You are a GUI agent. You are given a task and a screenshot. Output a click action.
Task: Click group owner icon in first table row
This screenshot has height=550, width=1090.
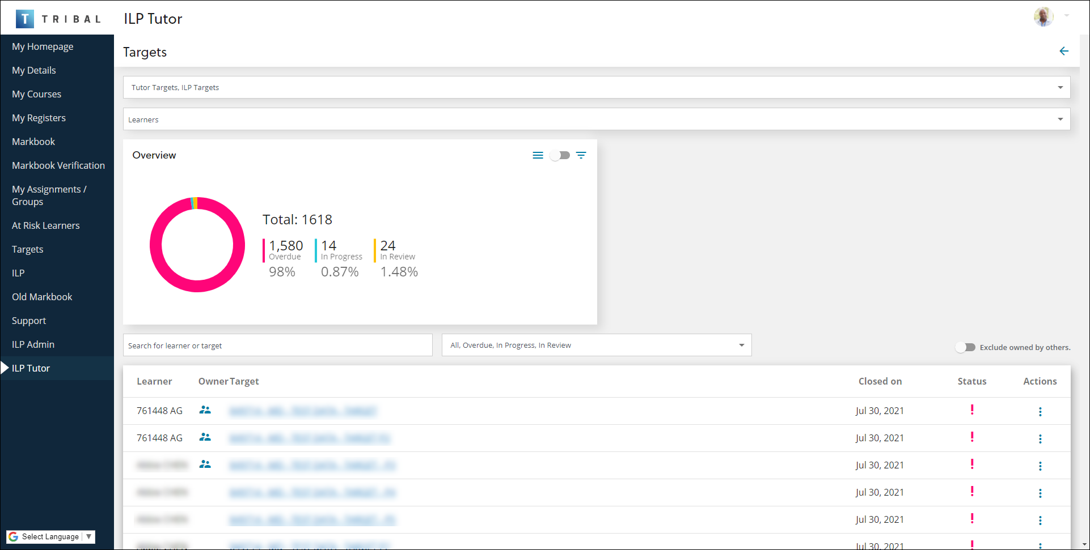coord(205,410)
